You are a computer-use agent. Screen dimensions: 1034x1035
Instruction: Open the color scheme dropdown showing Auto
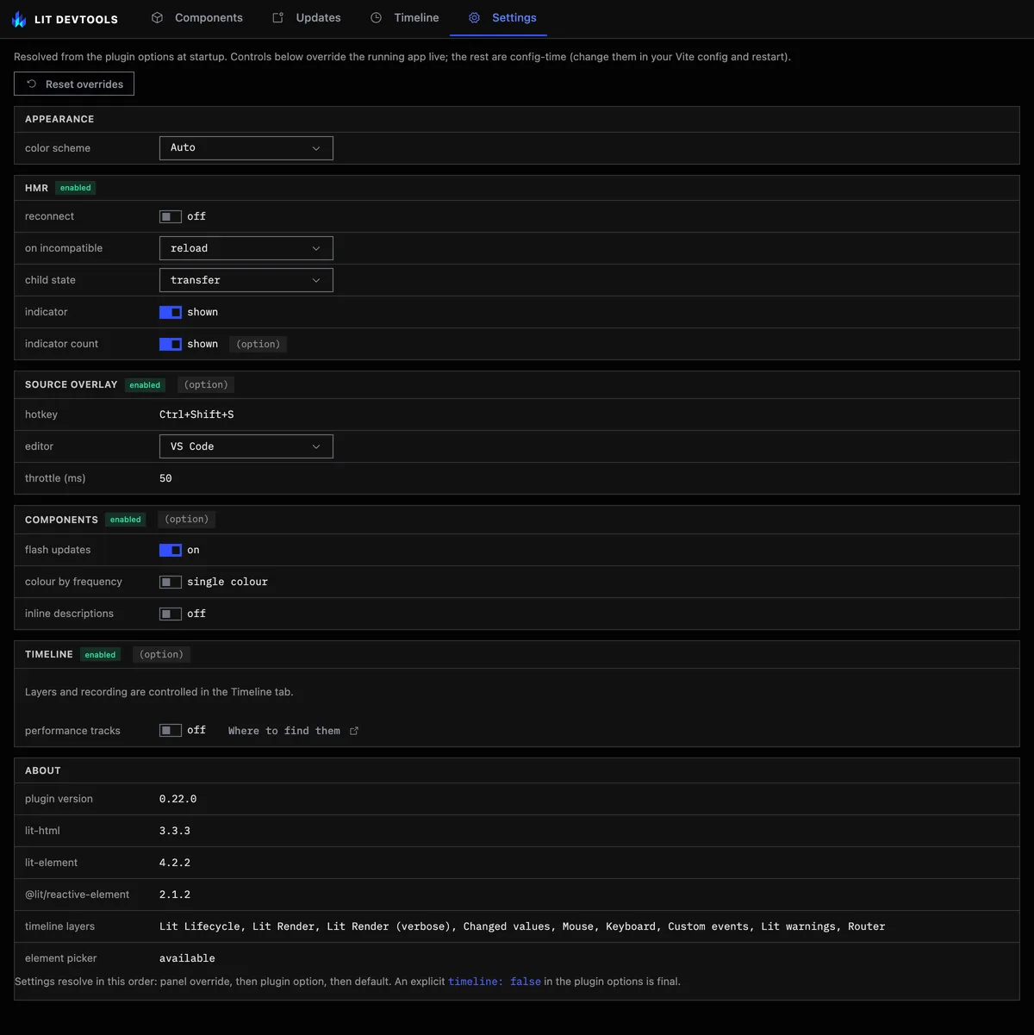pos(246,147)
